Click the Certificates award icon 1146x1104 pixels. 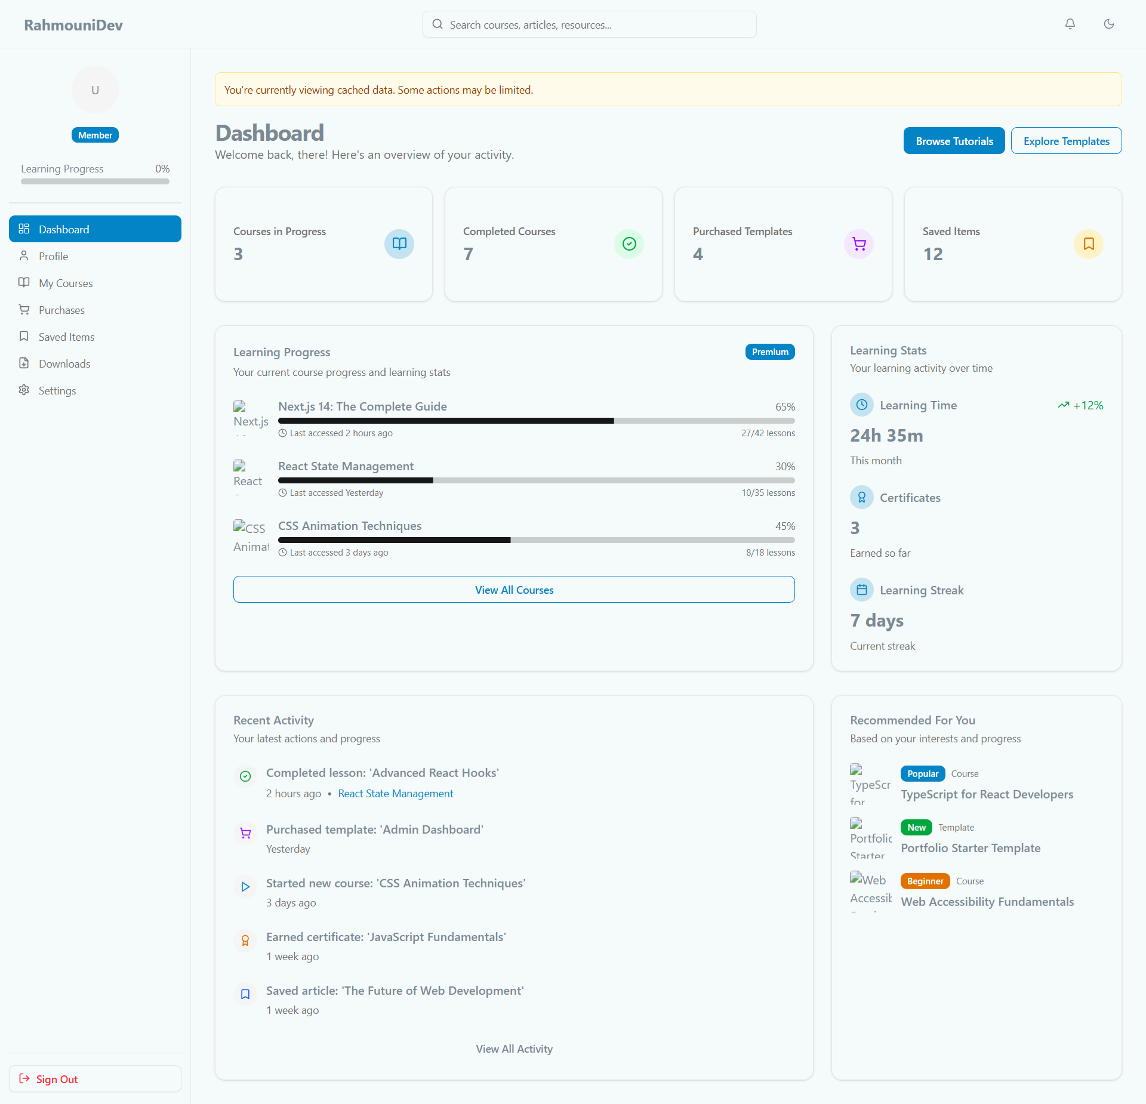862,497
